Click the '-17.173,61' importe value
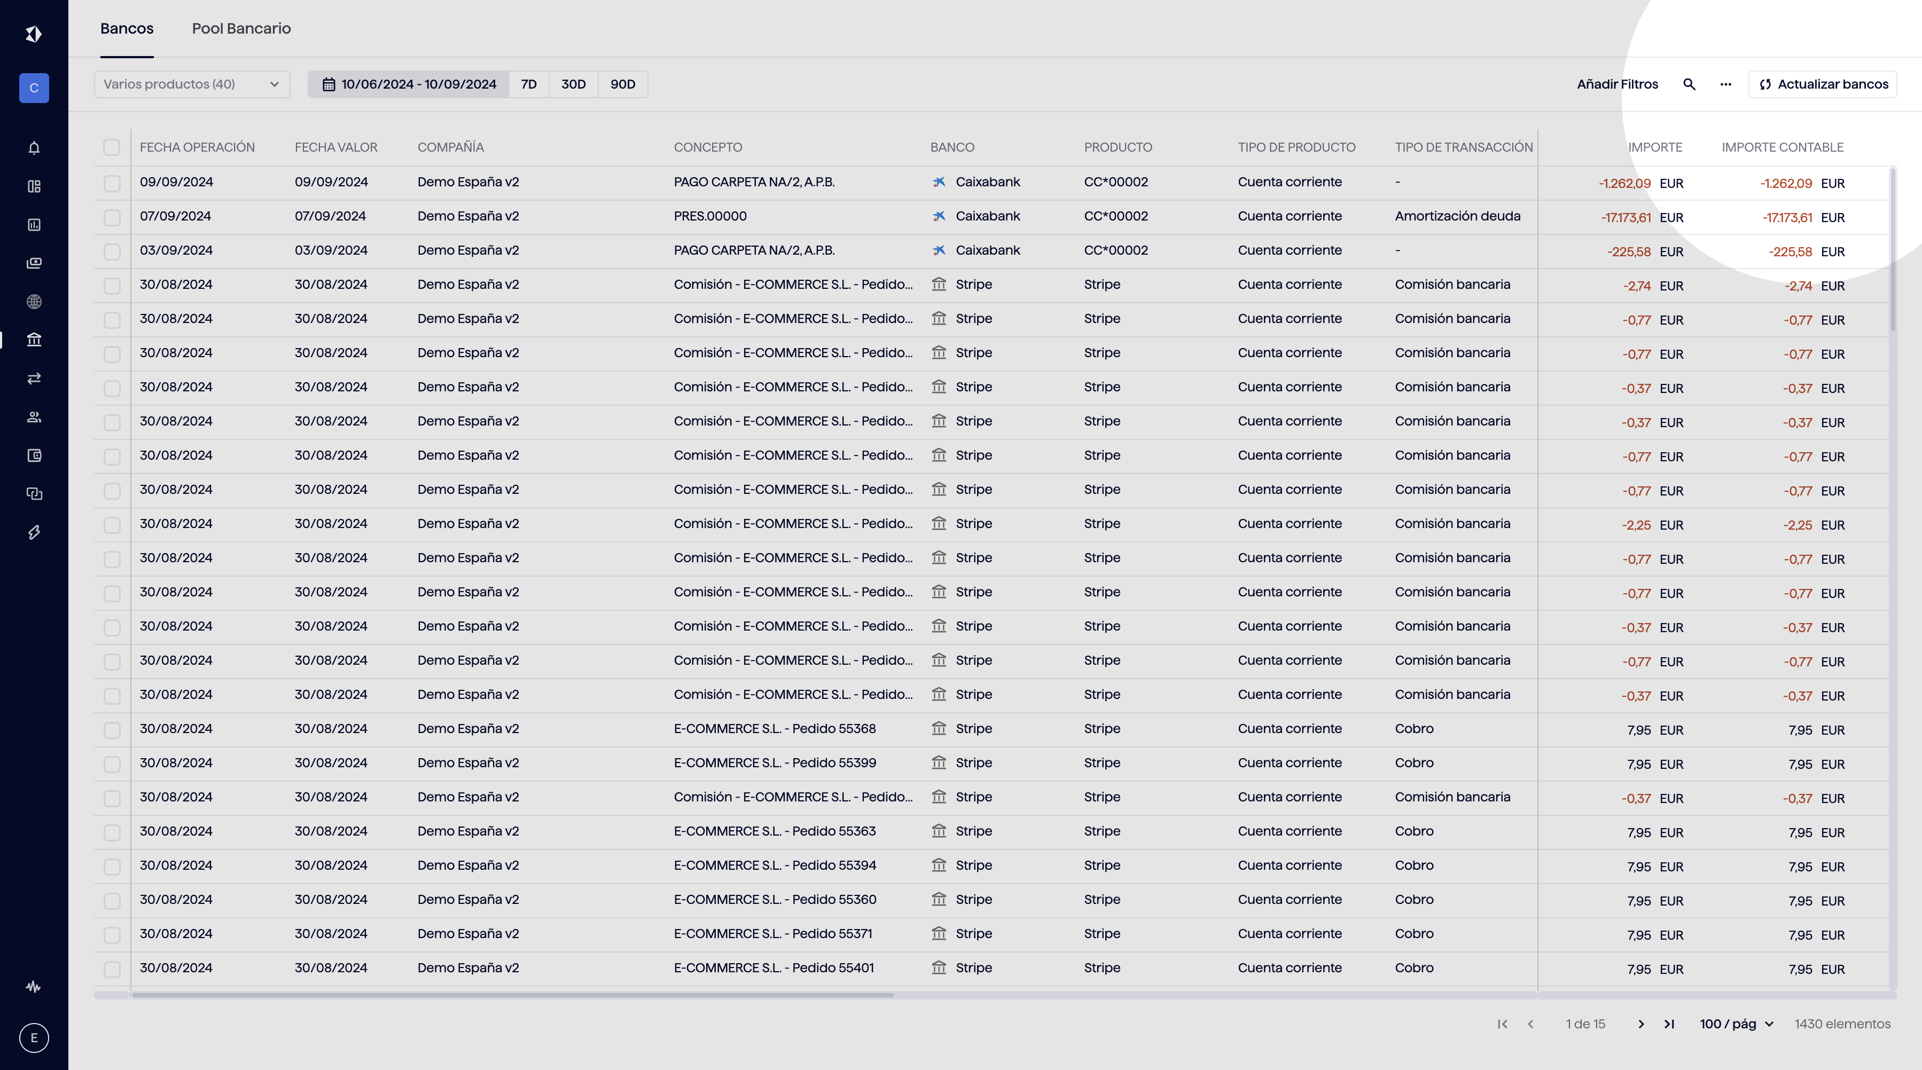Viewport: 1922px width, 1070px height. 1626,218
